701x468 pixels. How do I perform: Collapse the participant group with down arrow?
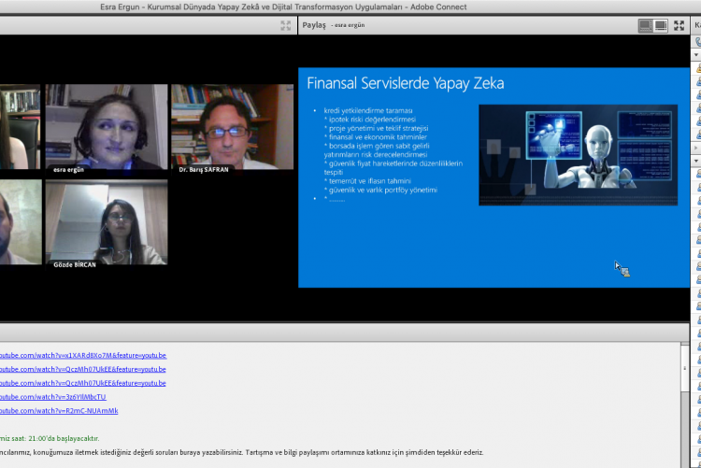tap(696, 53)
